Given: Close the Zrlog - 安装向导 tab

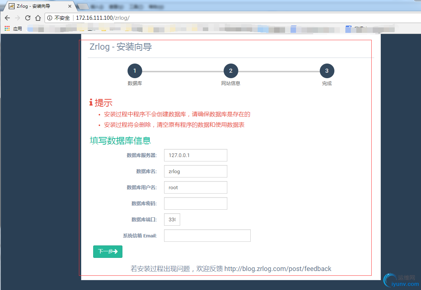Looking at the screenshot, I should point(69,6).
